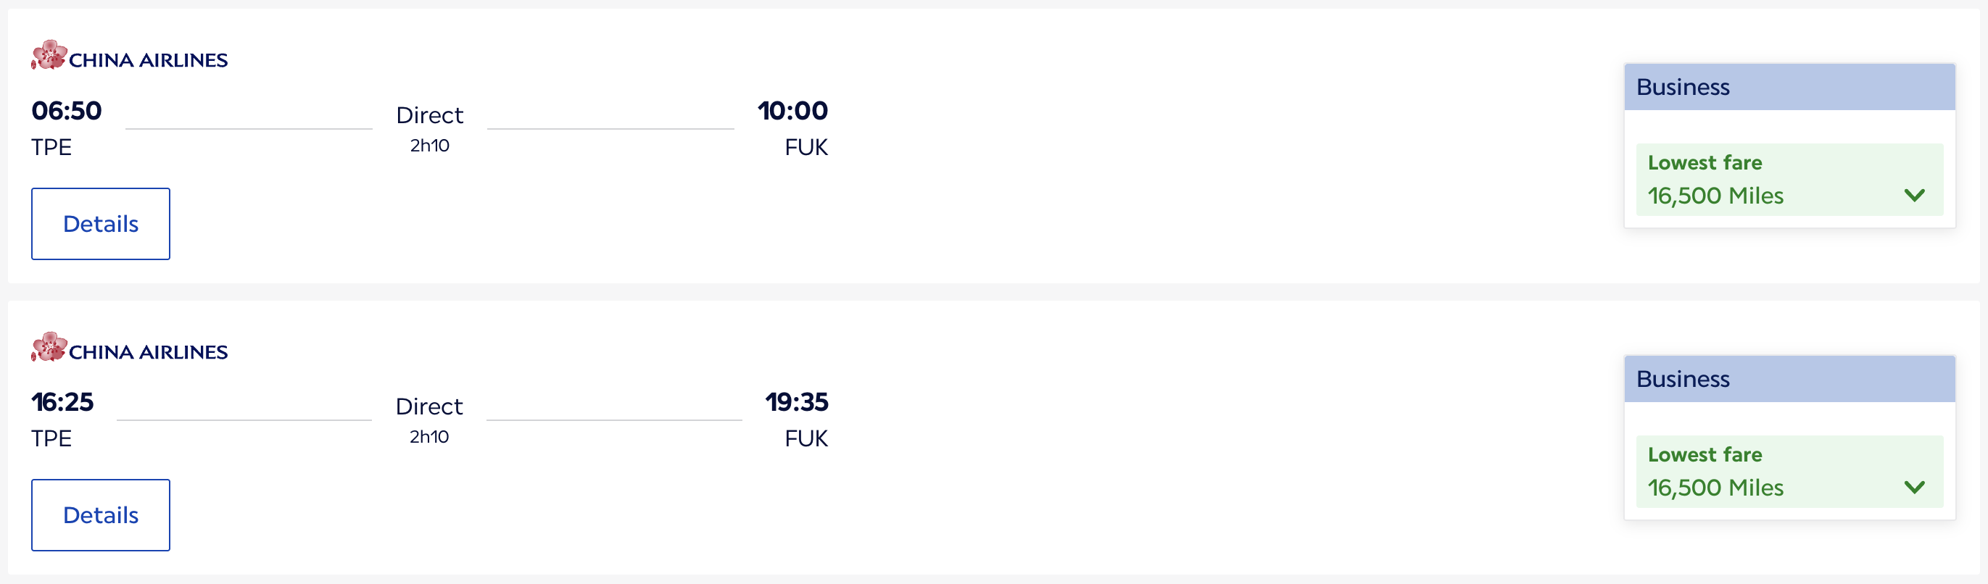Click the Direct label on the 06:50 flight

point(429,116)
